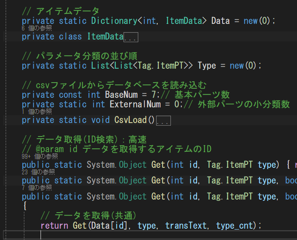Click the Dictionary type name
The image size is (297, 240).
114,21
